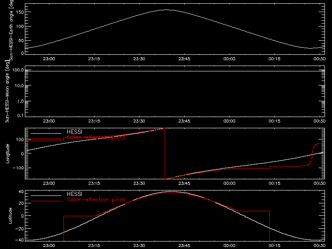Screen dimensions: 332x249
Task: Click the HESSI legend label in Longitude plot
Action: click(x=74, y=132)
